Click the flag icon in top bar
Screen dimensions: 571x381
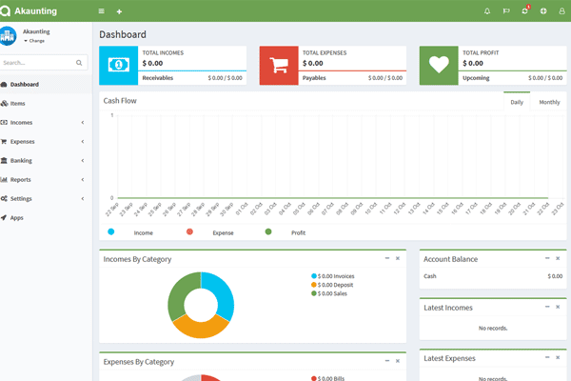506,11
